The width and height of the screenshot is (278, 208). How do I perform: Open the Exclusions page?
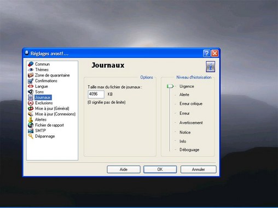[x=44, y=103]
